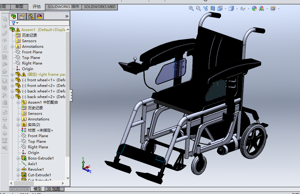
Task: Collapse the back wheel<2> component node
Action: (12, 97)
